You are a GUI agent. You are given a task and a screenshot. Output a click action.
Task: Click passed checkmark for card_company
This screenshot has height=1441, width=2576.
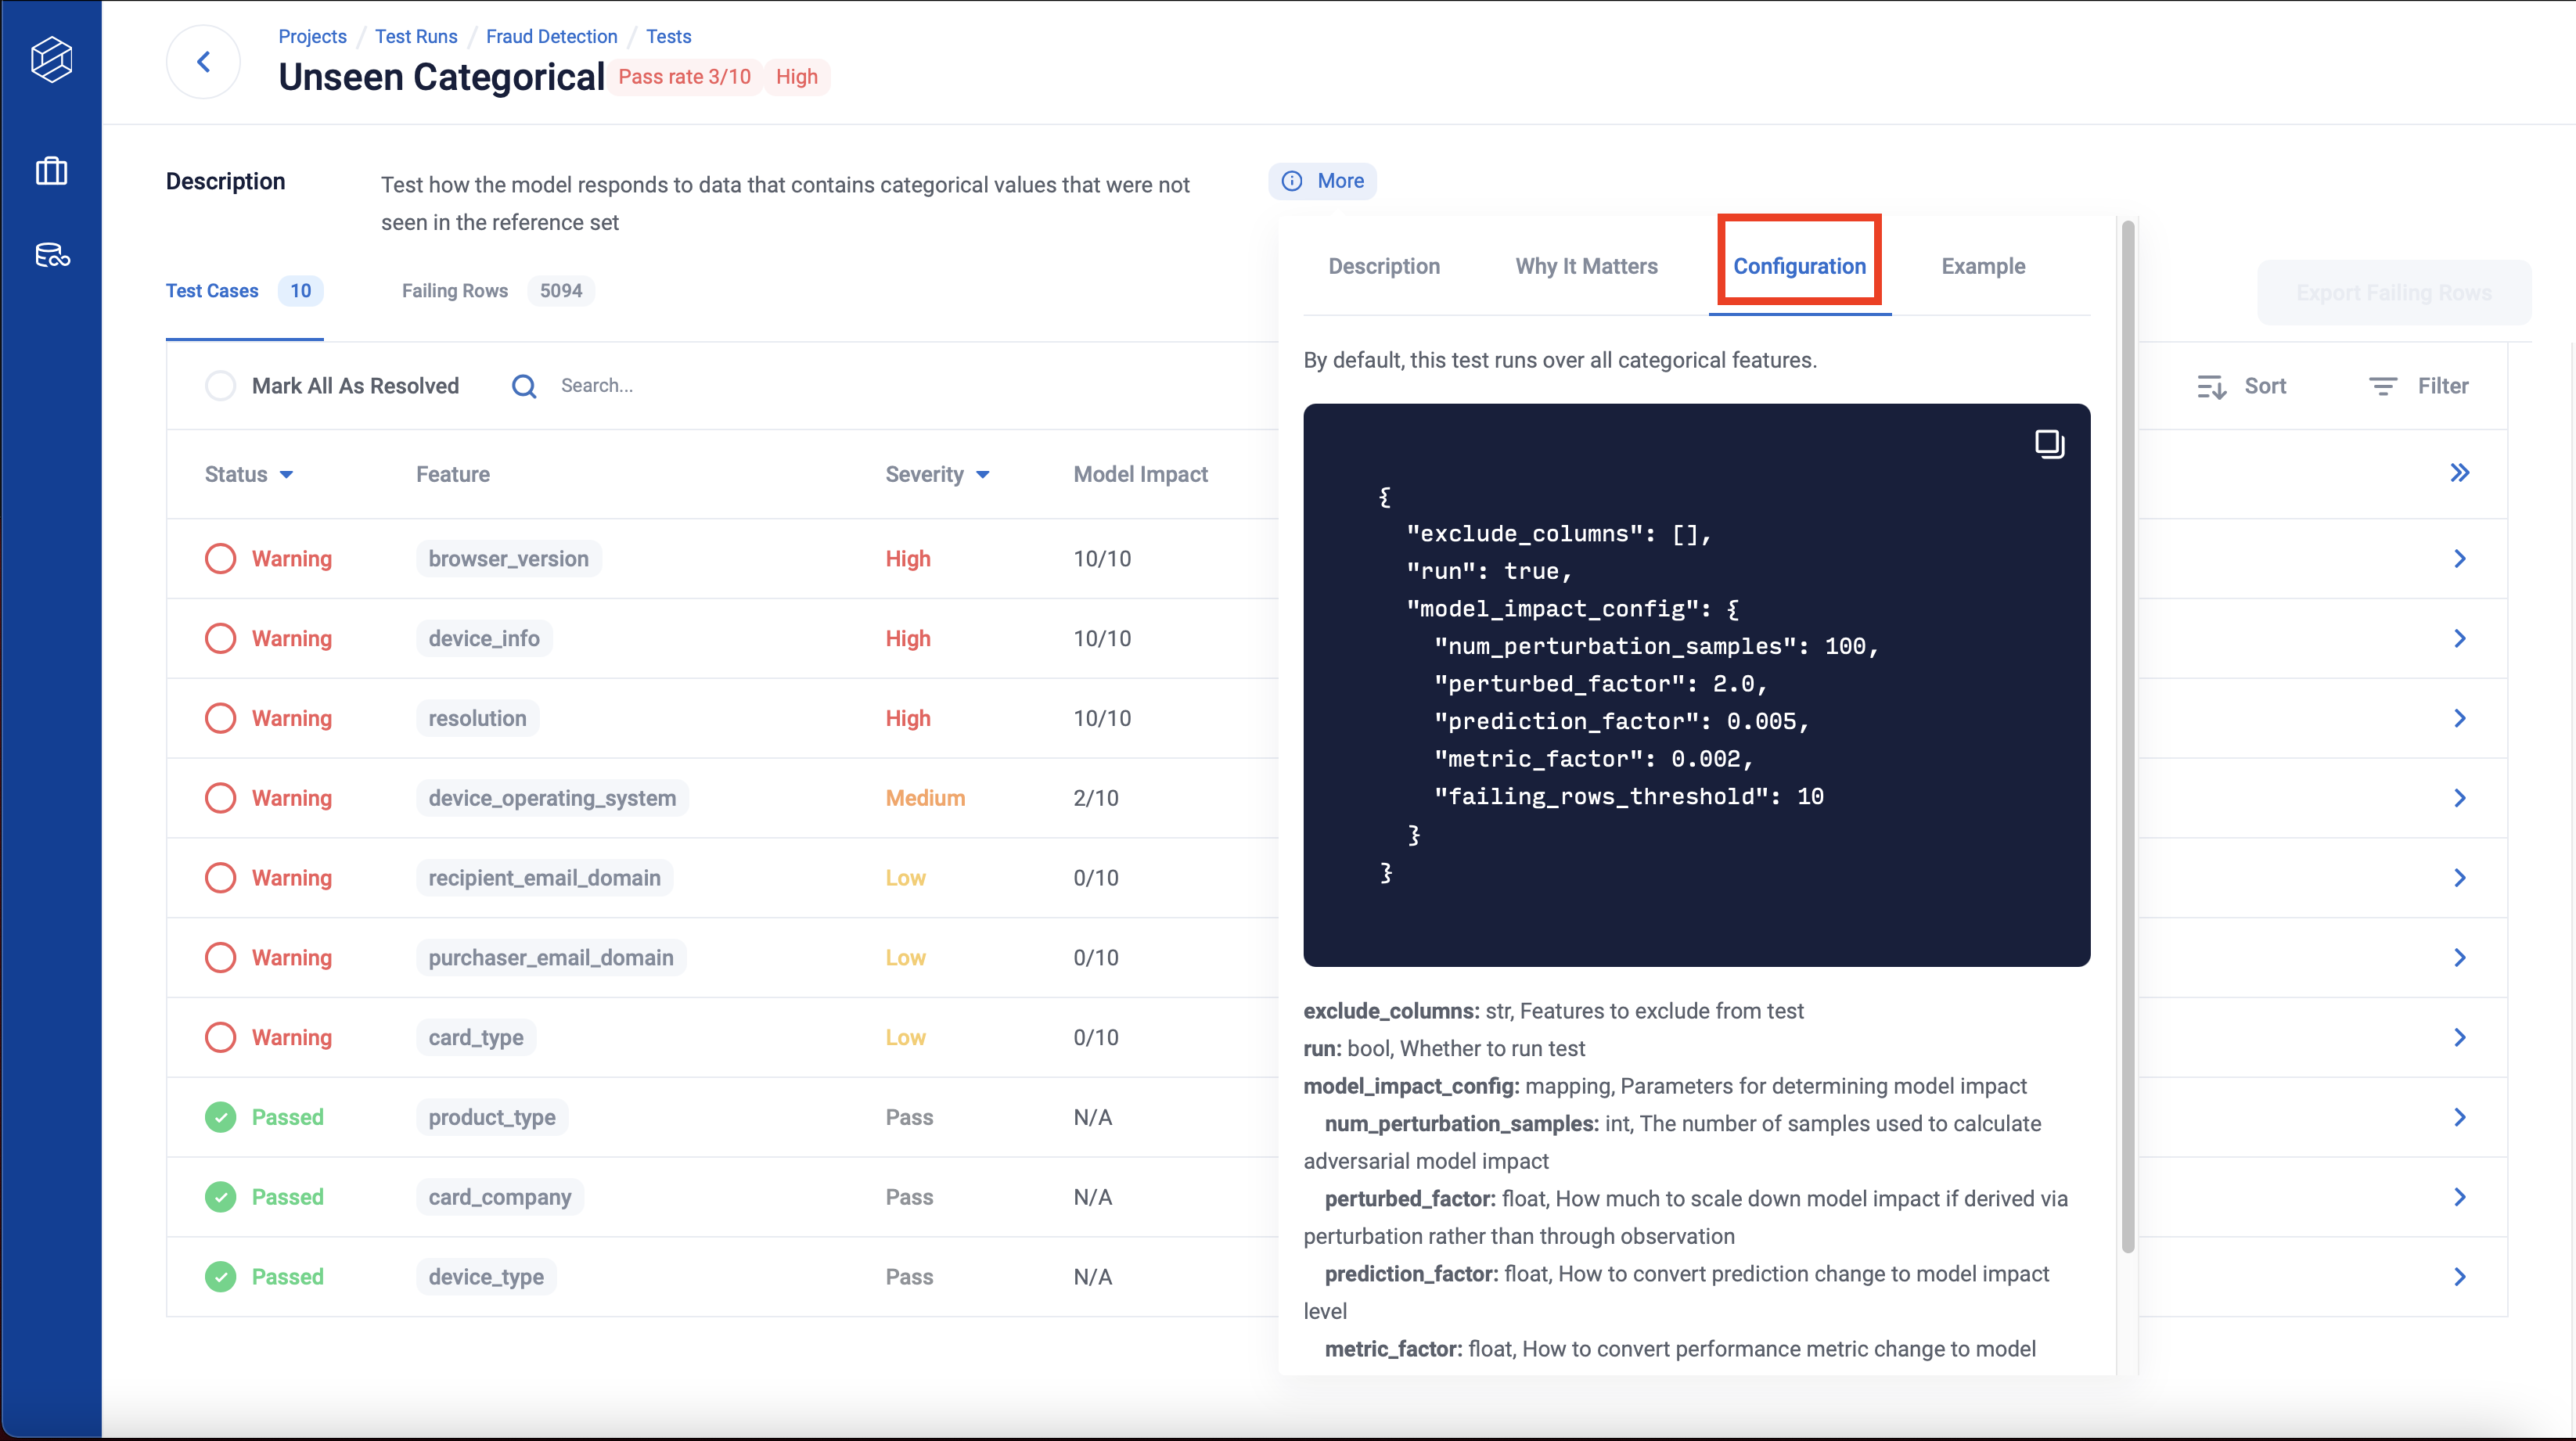coord(220,1197)
